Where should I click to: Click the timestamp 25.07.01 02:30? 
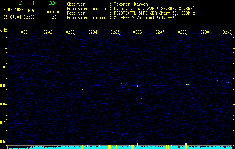click(19, 17)
